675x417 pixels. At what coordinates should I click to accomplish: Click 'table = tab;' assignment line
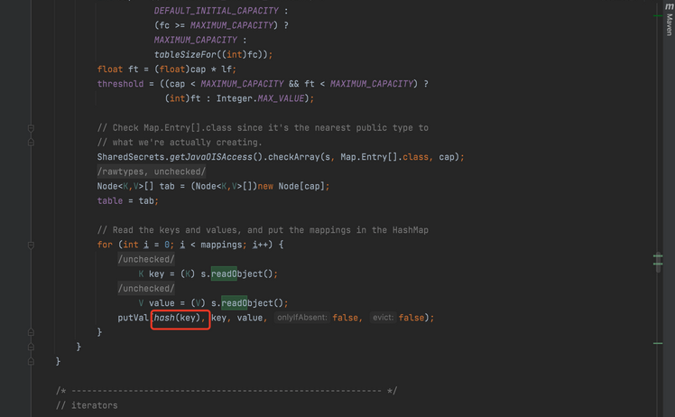(128, 201)
